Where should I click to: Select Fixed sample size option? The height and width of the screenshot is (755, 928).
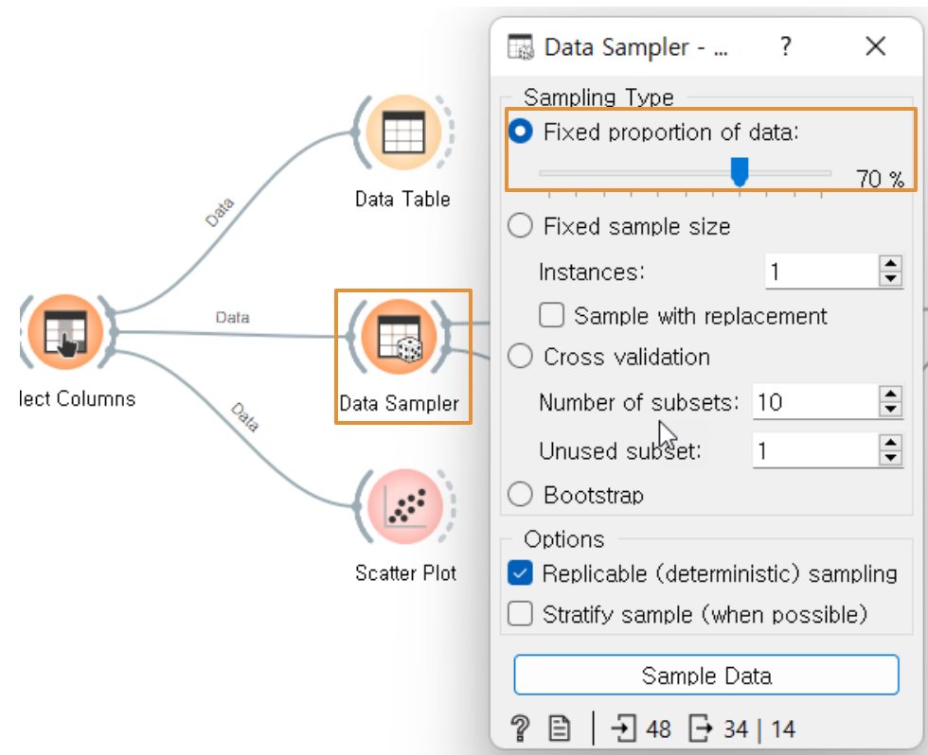520,226
